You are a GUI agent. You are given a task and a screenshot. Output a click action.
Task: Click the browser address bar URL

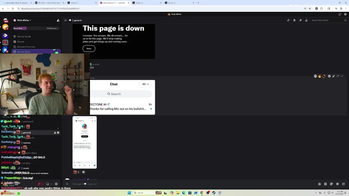[50, 8]
